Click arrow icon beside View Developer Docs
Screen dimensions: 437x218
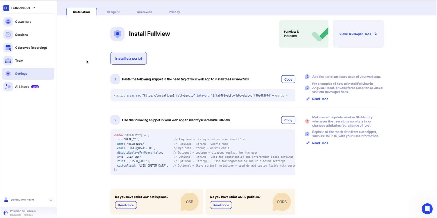click(x=376, y=34)
